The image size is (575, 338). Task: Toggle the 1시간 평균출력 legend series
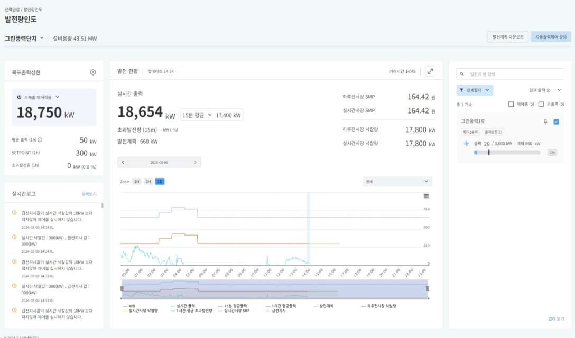pyautogui.click(x=281, y=306)
